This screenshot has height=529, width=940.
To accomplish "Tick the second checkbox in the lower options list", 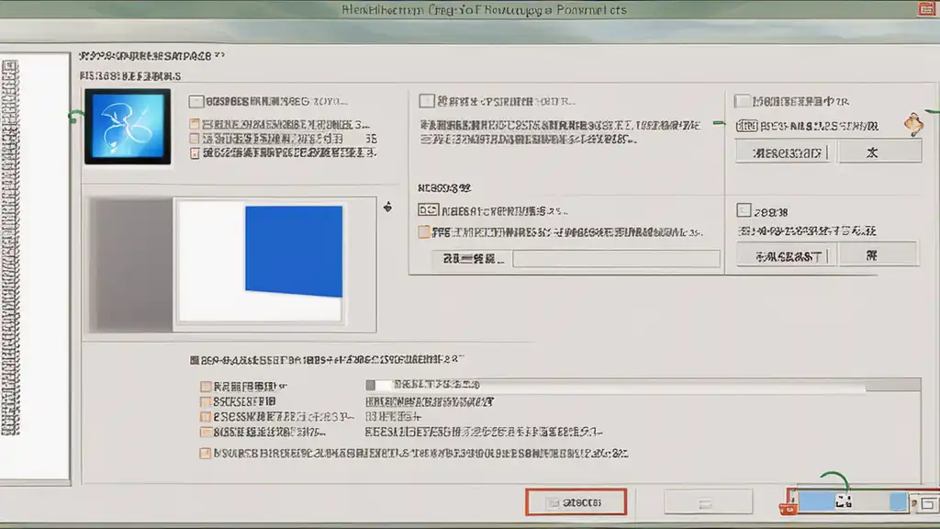I will [206, 401].
